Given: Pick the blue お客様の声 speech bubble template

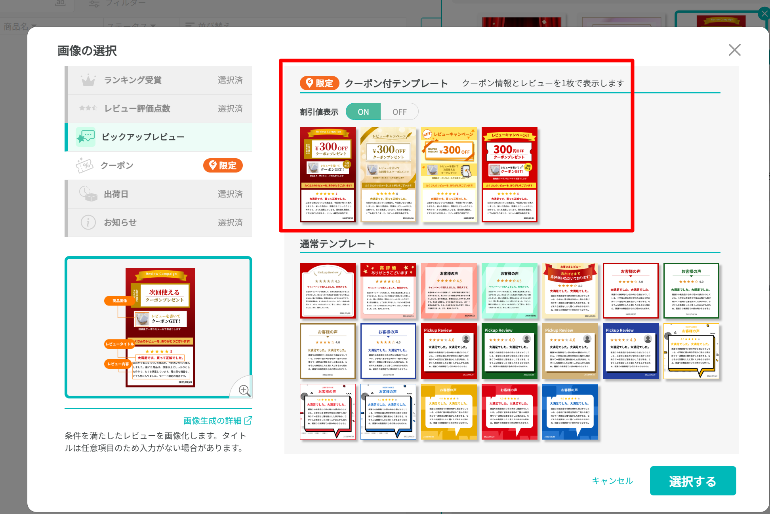Looking at the screenshot, I should (x=570, y=412).
